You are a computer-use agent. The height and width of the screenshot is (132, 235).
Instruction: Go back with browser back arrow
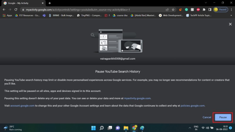coord(4,10)
